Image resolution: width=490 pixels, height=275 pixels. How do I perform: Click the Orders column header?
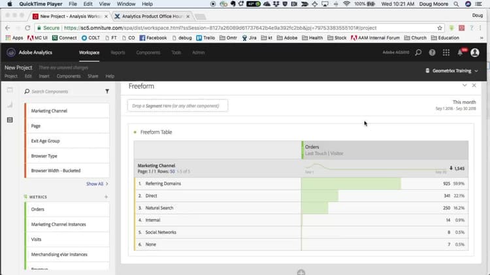point(385,150)
